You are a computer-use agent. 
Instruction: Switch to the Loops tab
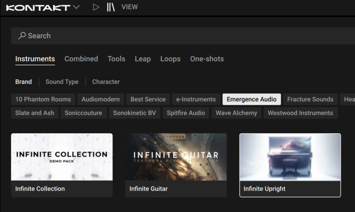[x=170, y=59]
